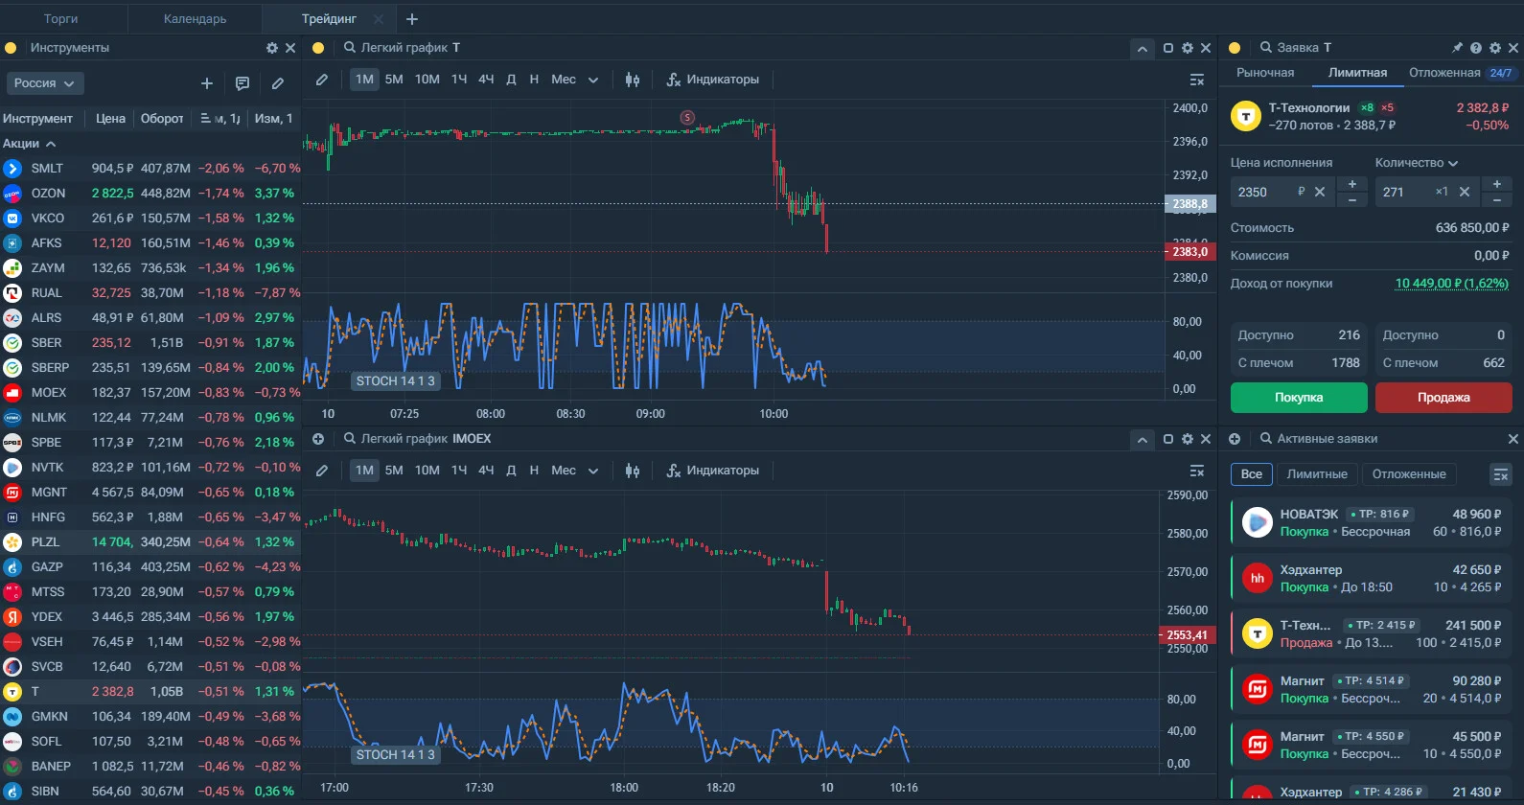Screen dimensions: 1524x805
Task: Search instrument in IMOEX chart header
Action: tap(350, 439)
